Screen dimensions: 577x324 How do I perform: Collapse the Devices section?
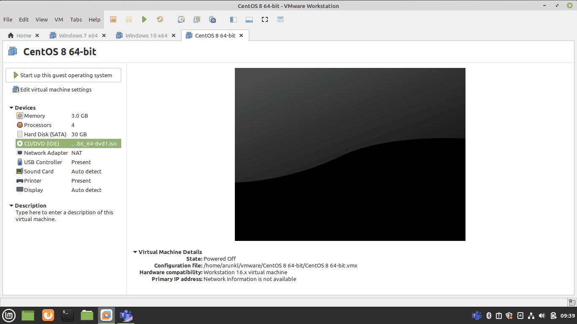click(x=11, y=108)
